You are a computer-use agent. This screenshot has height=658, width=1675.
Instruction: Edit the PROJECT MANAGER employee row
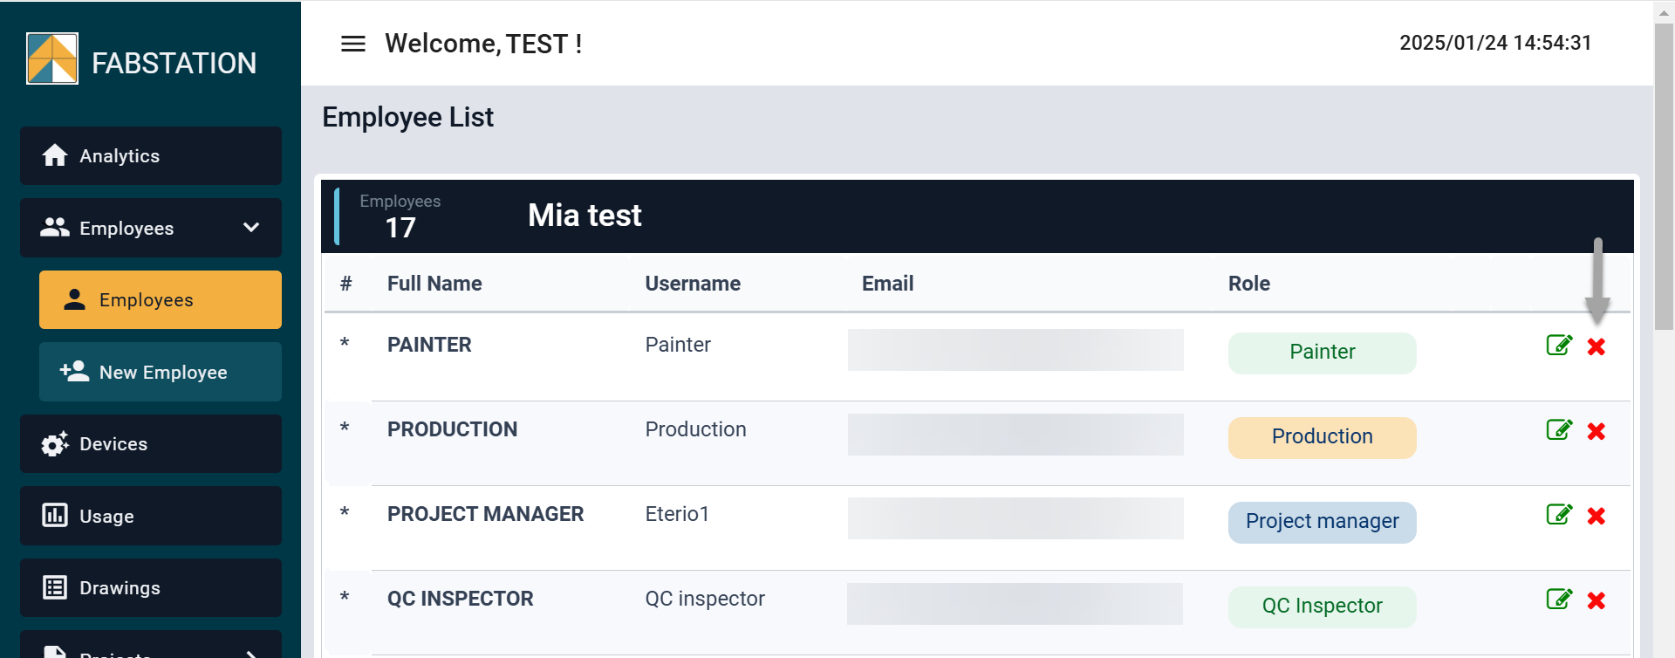point(1558,515)
